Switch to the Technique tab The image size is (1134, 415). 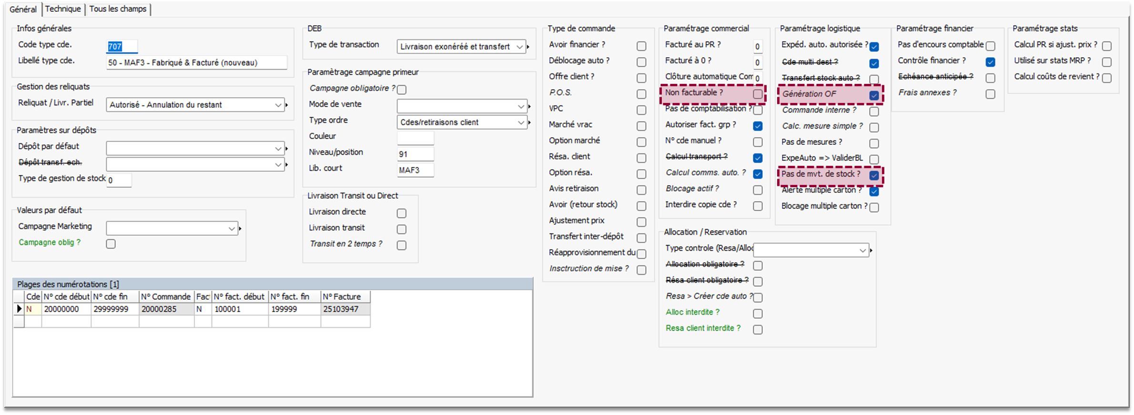[63, 9]
